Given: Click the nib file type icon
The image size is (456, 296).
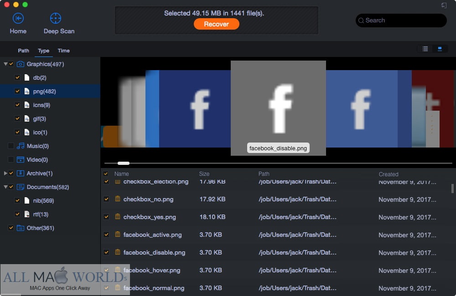Looking at the screenshot, I should point(27,200).
